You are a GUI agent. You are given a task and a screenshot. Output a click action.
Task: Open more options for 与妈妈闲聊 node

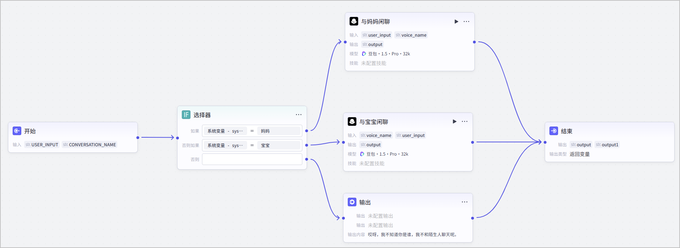[x=466, y=22]
